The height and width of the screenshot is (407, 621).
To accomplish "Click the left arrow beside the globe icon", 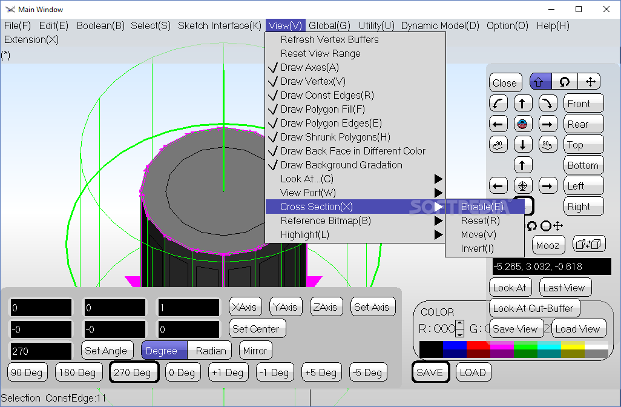I will coord(498,124).
